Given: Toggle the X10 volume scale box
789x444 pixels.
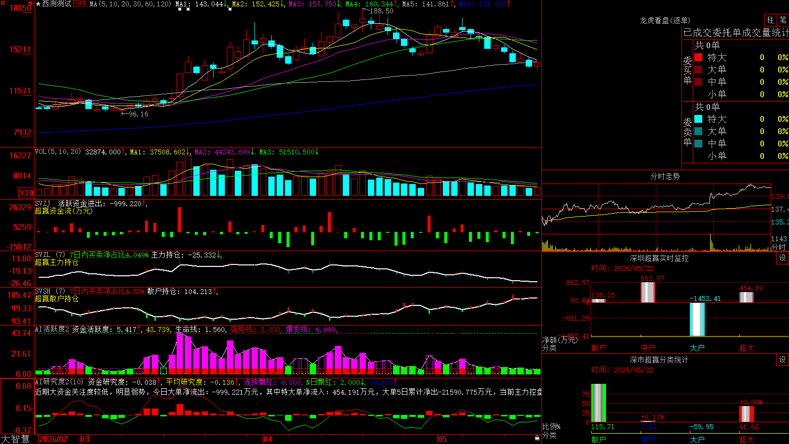Looking at the screenshot, I should coord(26,193).
